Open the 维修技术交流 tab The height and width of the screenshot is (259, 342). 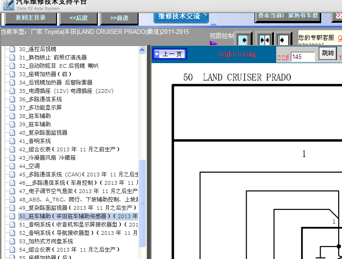click(x=181, y=18)
